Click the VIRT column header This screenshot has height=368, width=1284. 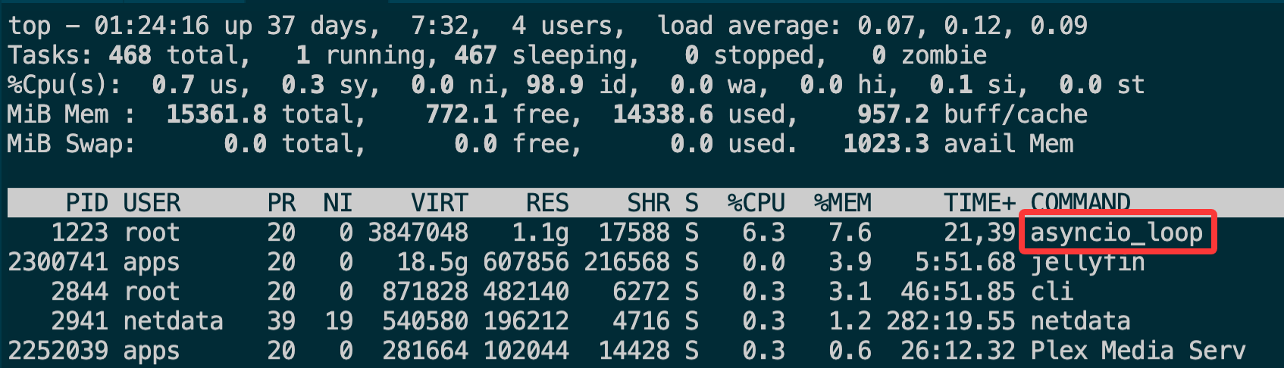pyautogui.click(x=440, y=203)
